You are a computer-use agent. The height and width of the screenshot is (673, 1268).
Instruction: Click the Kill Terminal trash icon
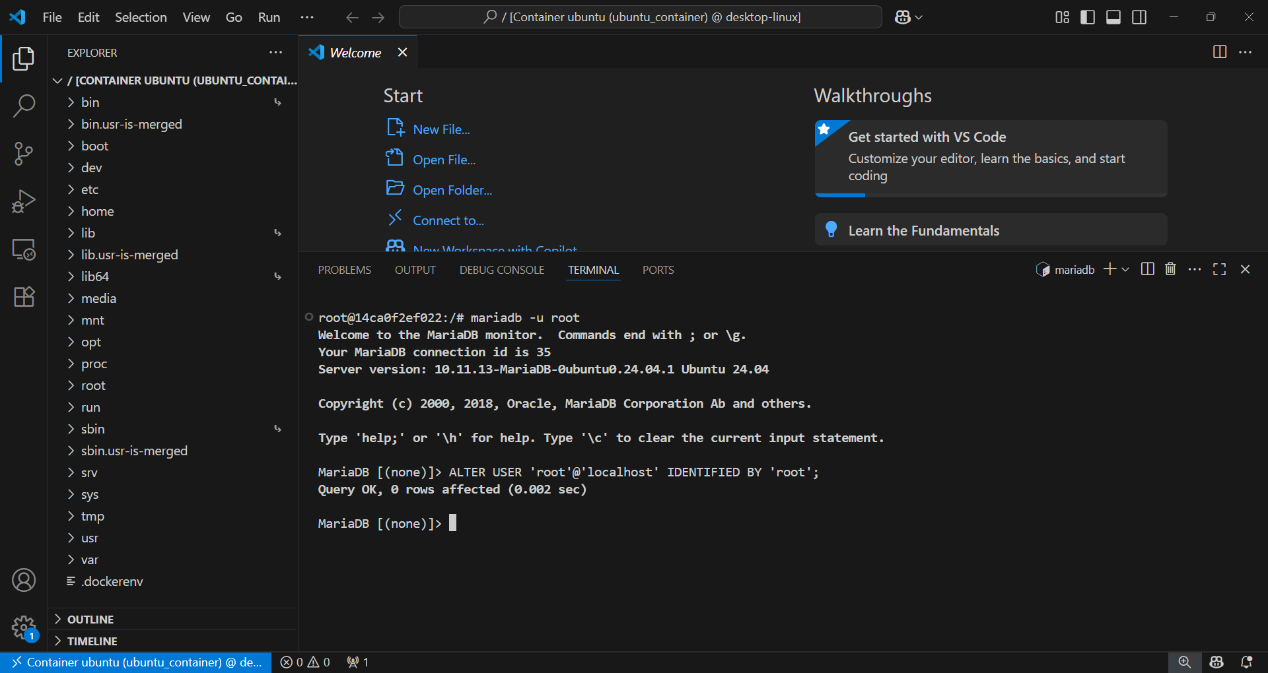tap(1170, 269)
